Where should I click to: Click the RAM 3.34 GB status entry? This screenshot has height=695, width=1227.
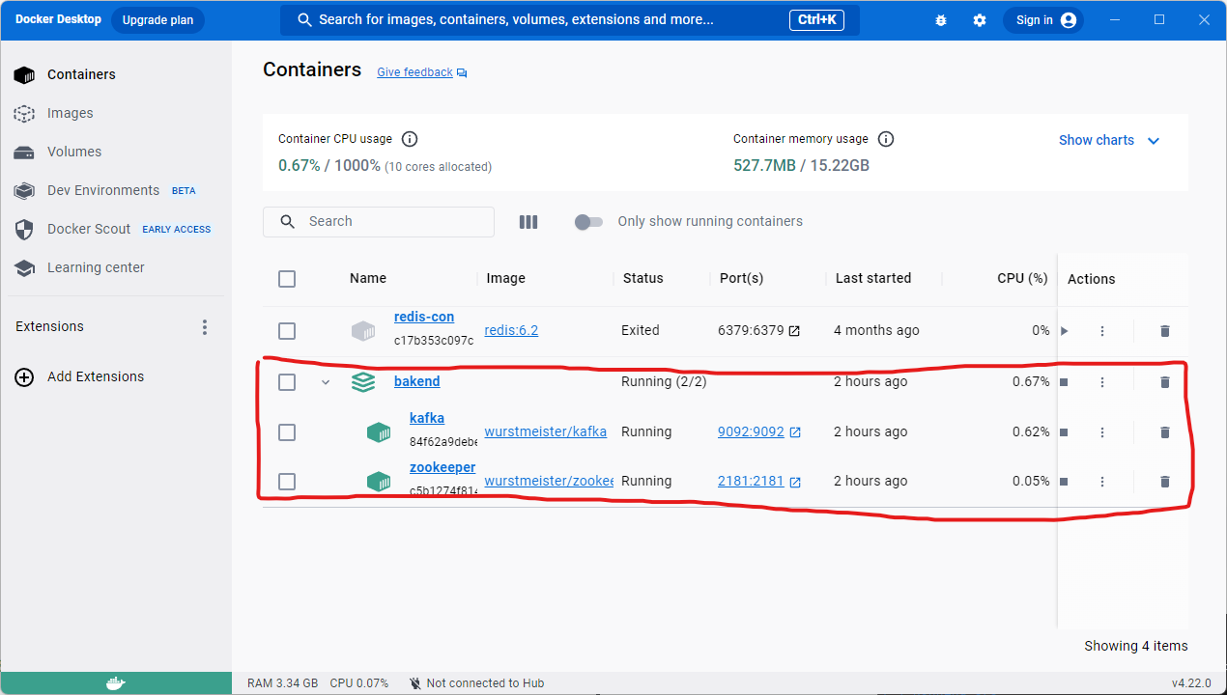point(282,683)
